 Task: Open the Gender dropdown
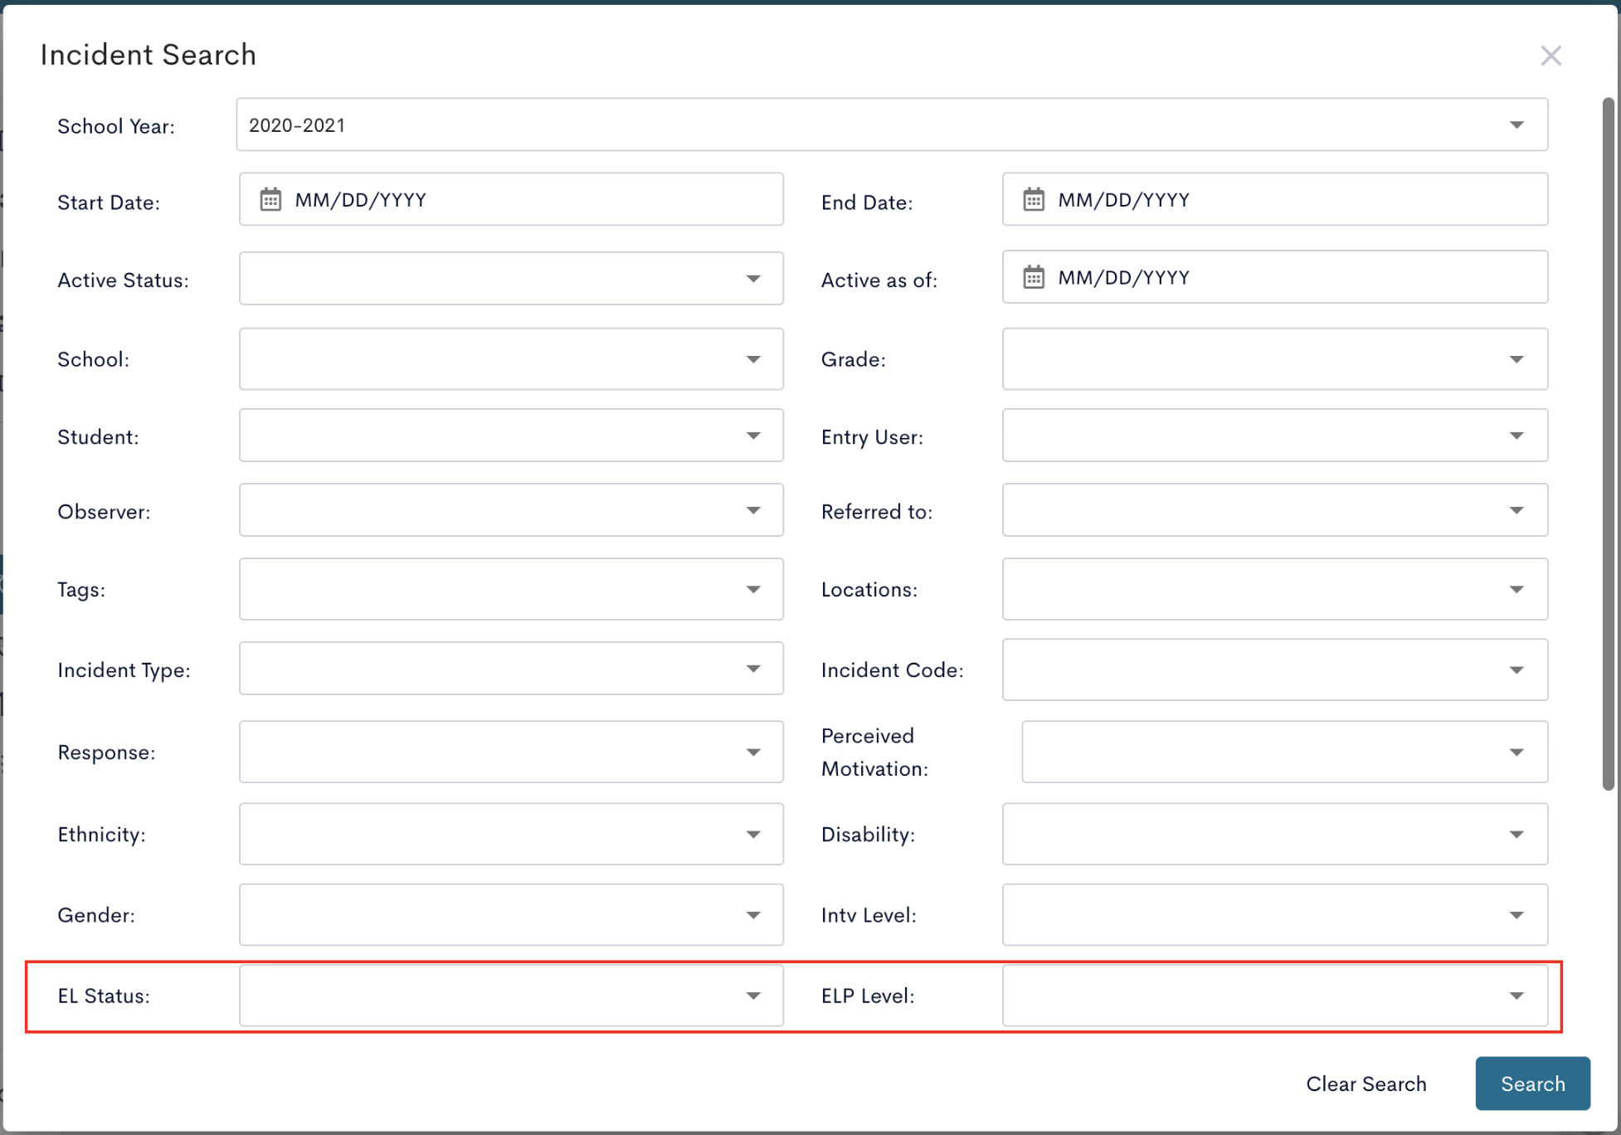point(511,914)
